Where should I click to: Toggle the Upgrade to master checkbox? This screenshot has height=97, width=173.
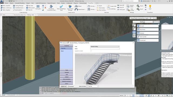coord(91,51)
